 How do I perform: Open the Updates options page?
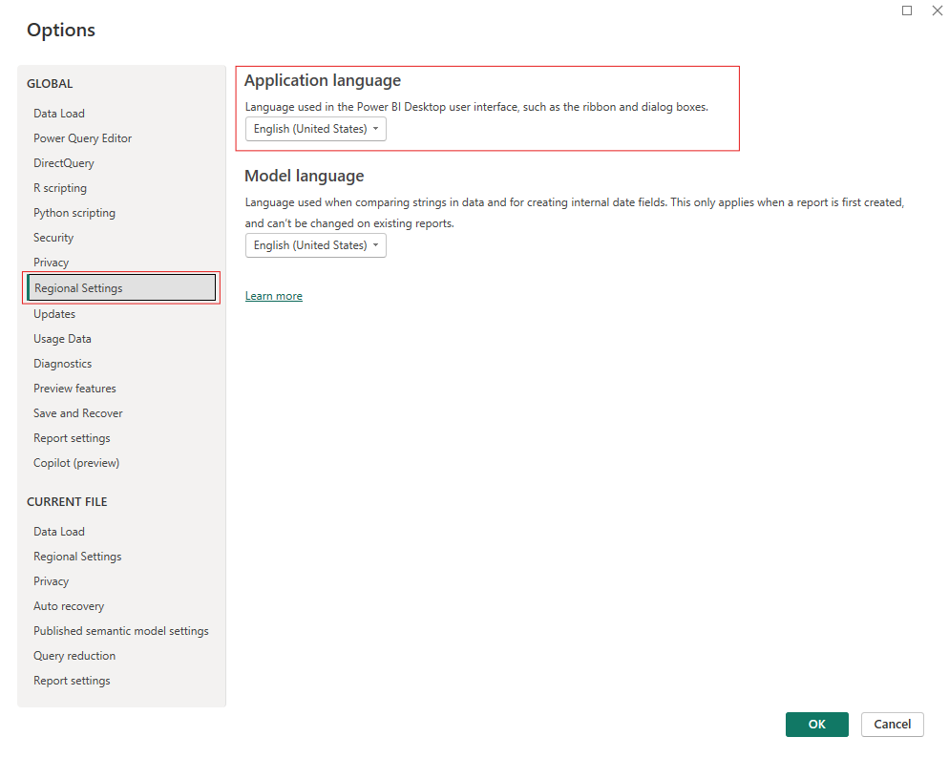coord(54,314)
